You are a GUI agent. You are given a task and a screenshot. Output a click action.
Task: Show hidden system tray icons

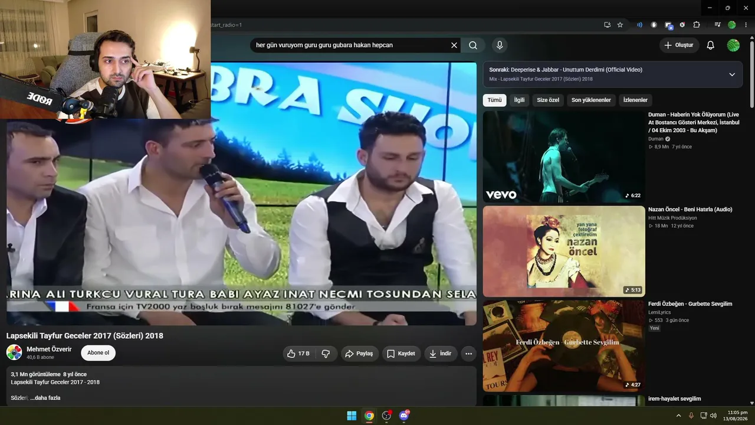(x=678, y=416)
